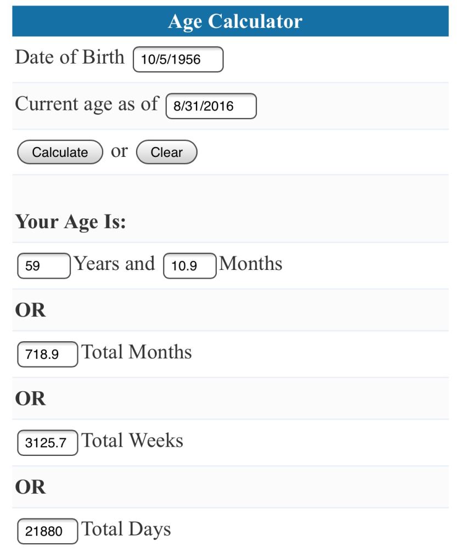Click the 'Current age as of' label
Screen dimensions: 461x553
[86, 104]
